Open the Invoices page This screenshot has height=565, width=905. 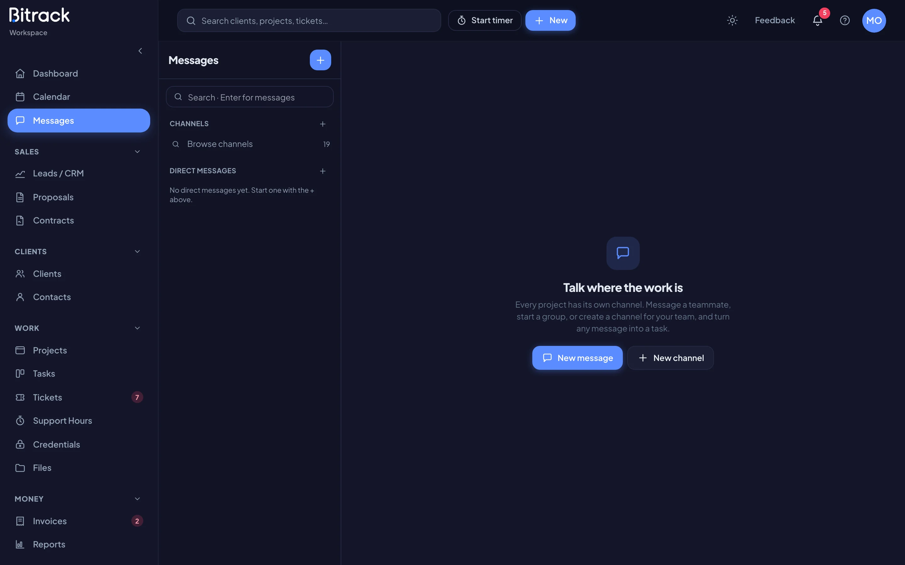coord(79,521)
